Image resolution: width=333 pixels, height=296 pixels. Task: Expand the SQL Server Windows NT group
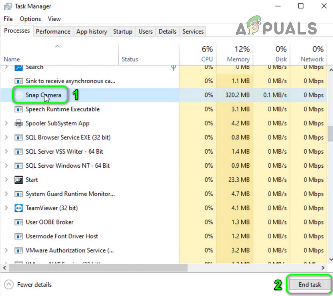click(6, 165)
